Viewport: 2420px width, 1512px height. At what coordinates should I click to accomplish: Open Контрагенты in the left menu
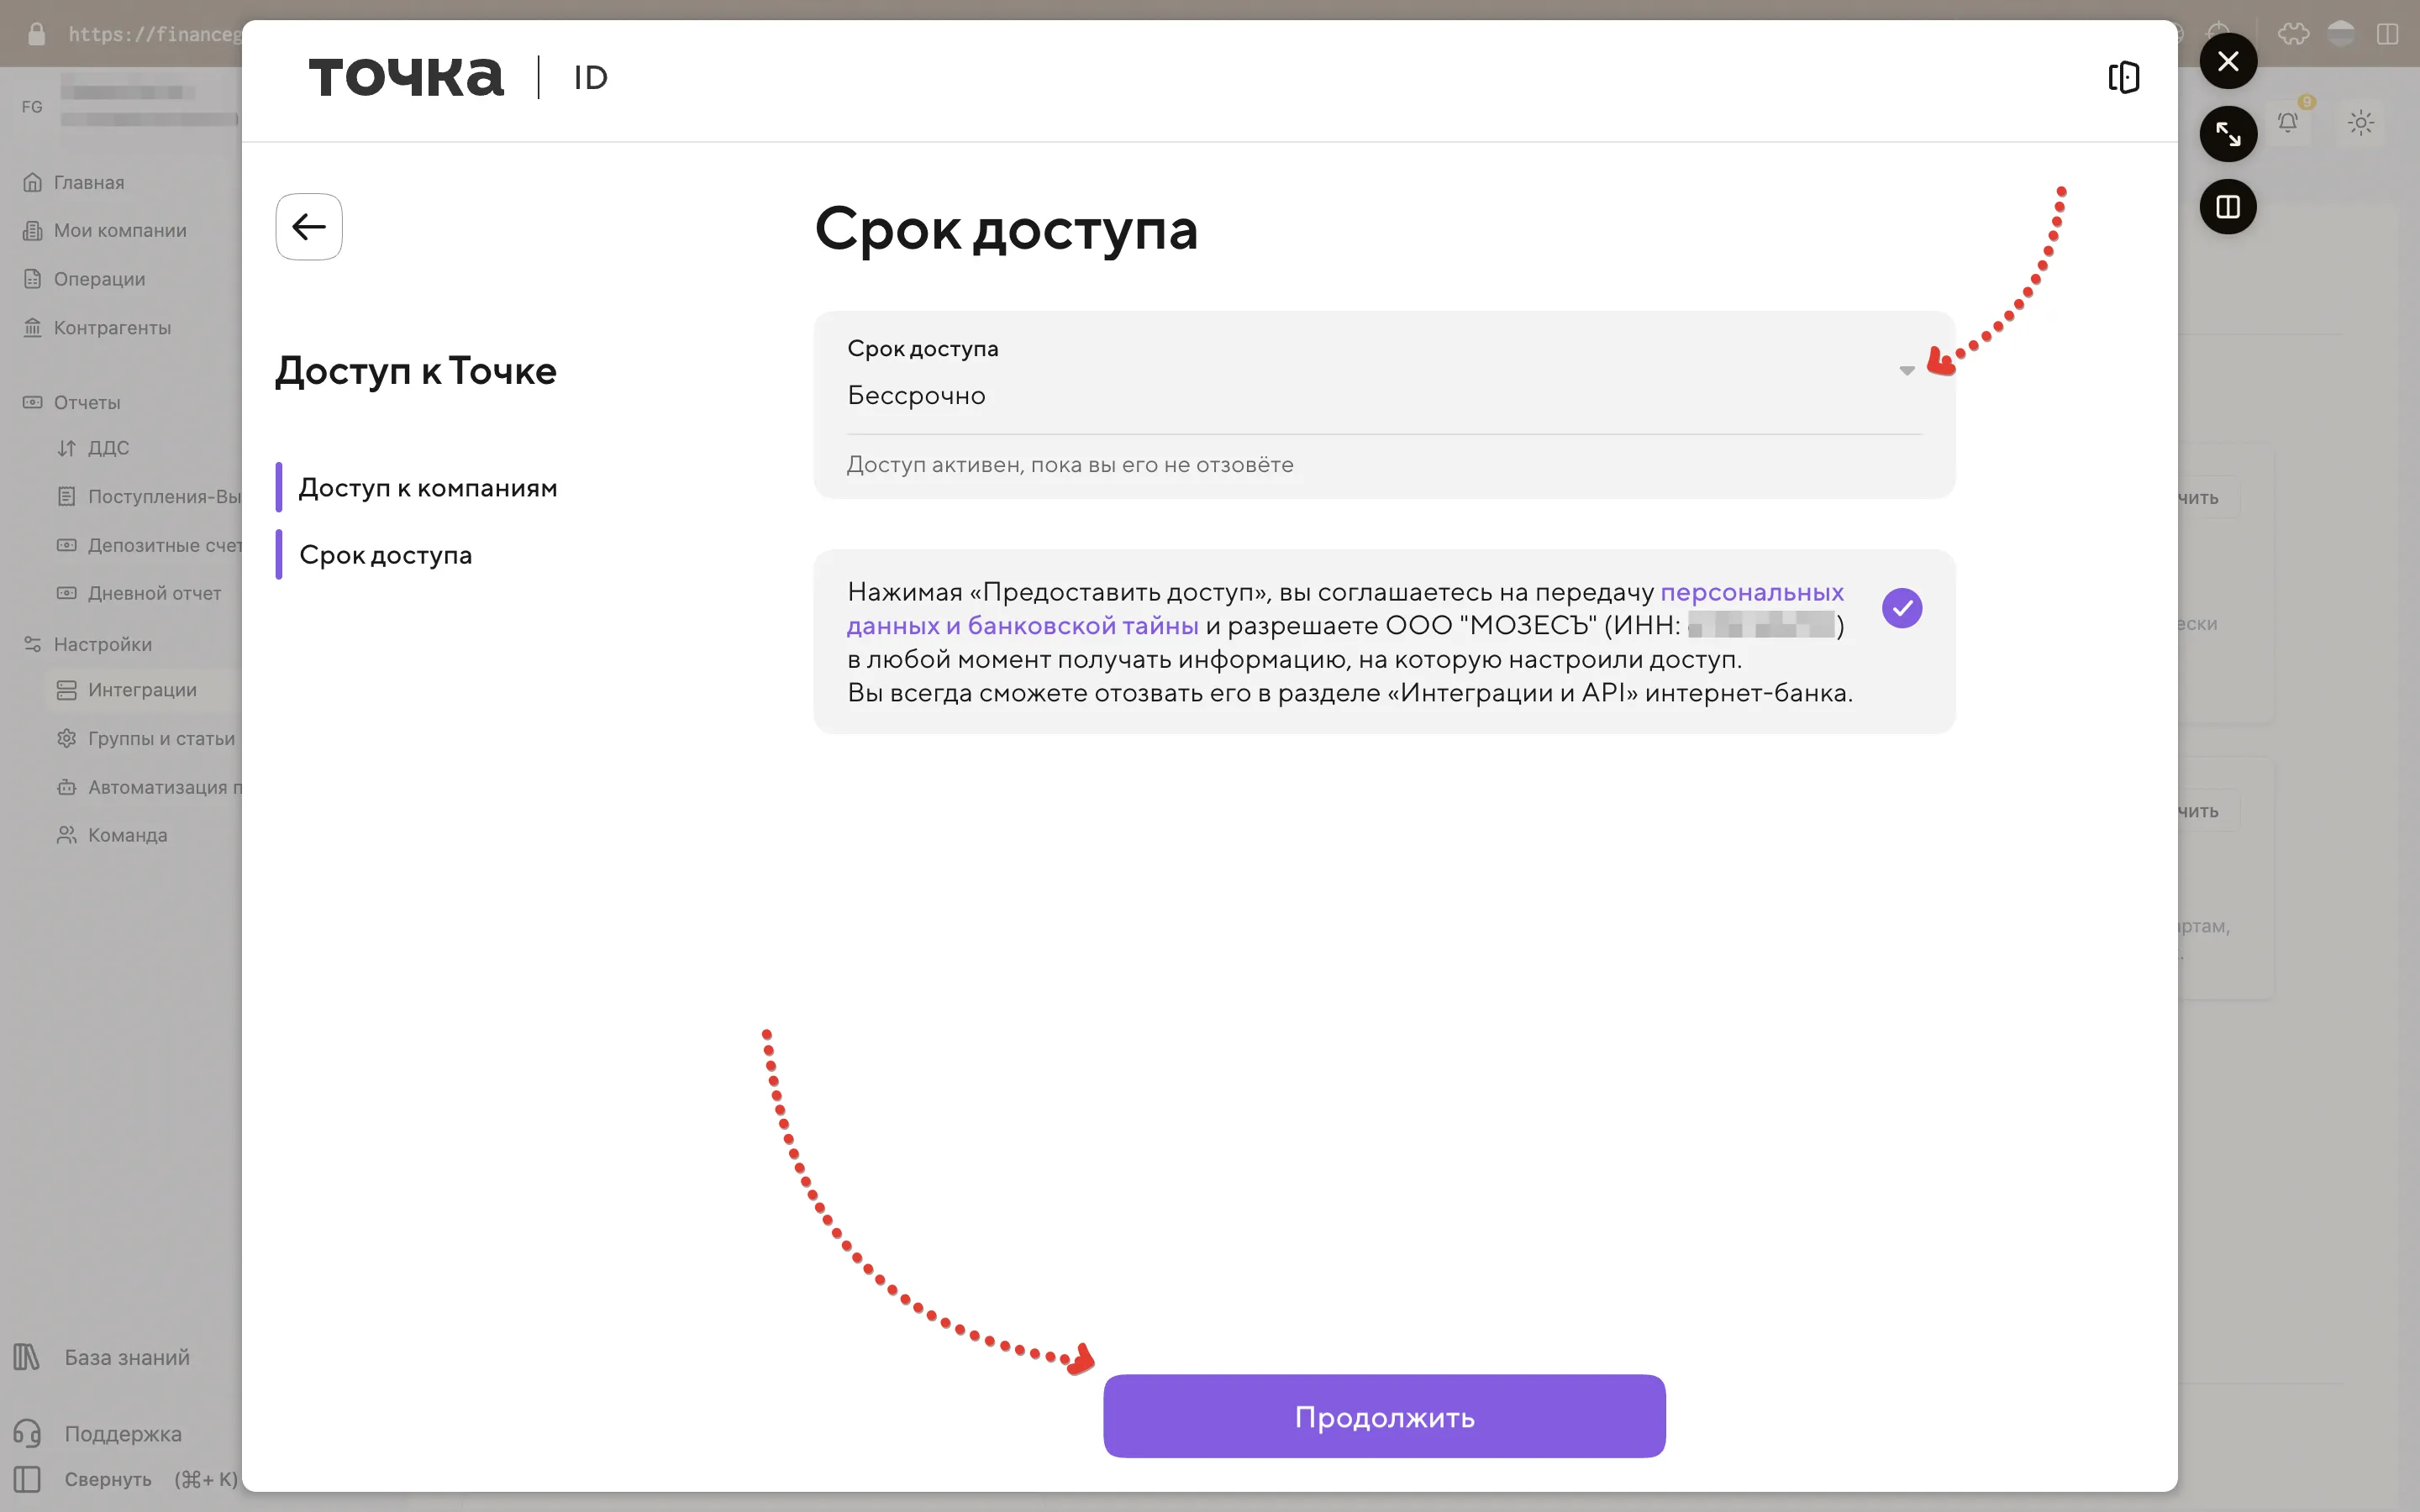click(112, 327)
